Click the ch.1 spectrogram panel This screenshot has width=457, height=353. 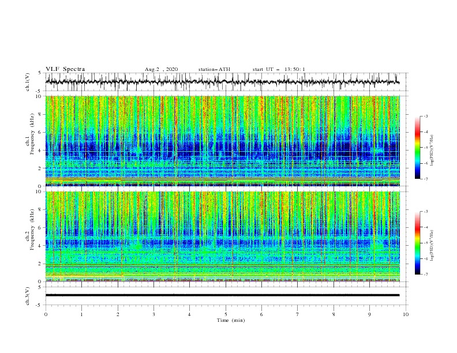coord(223,141)
